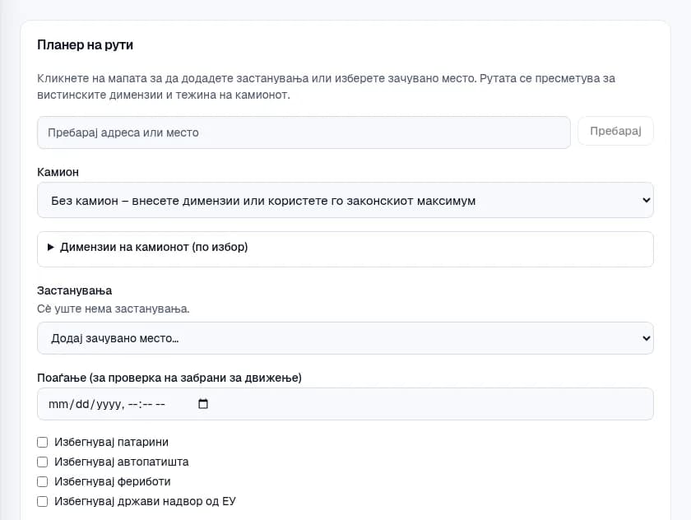Enable the Избегнувај автопатишта checkbox
The height and width of the screenshot is (520, 691).
[x=42, y=462]
